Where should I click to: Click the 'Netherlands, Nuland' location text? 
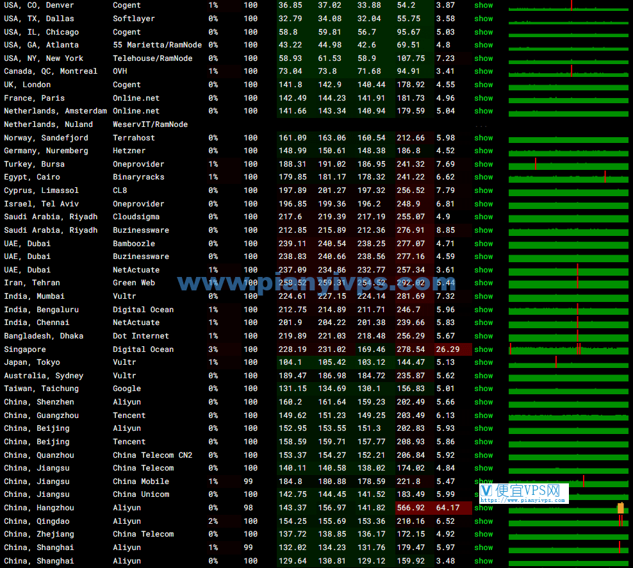pos(49,124)
